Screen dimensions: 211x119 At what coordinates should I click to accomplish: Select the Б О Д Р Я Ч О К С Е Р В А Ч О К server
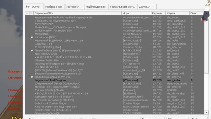[x=114, y=94]
